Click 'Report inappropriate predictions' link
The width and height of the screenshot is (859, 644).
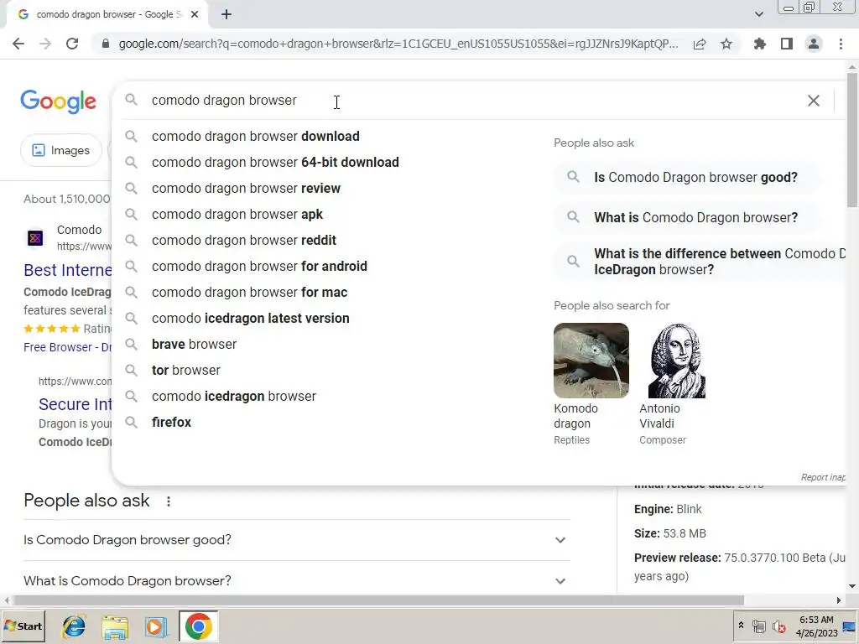824,477
